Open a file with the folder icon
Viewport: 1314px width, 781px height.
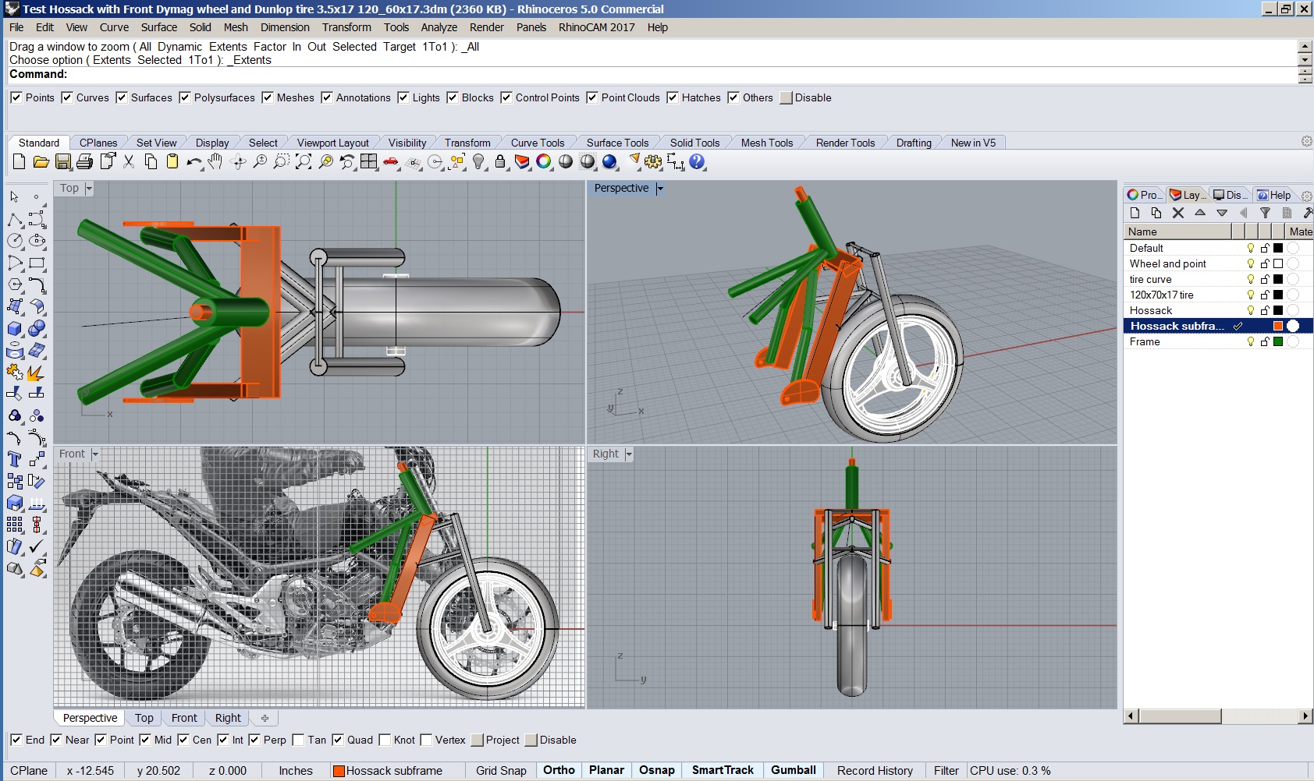pyautogui.click(x=41, y=161)
